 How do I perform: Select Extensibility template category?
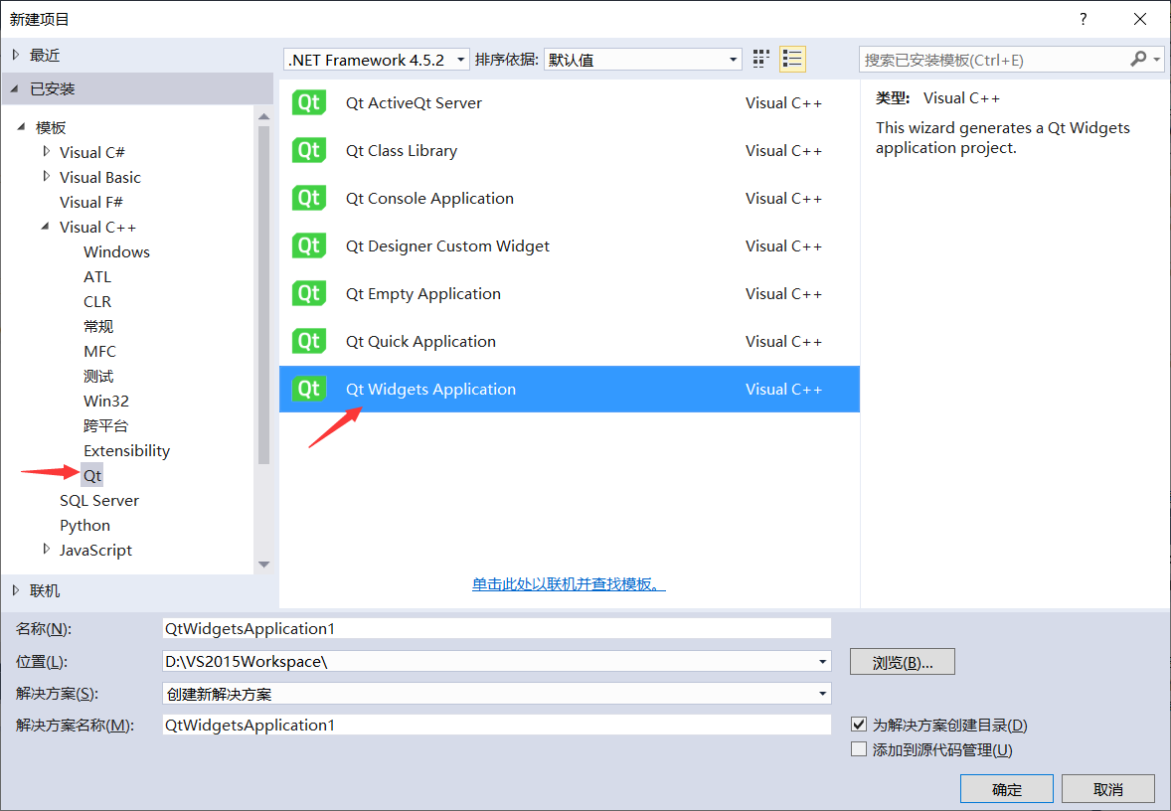127,450
